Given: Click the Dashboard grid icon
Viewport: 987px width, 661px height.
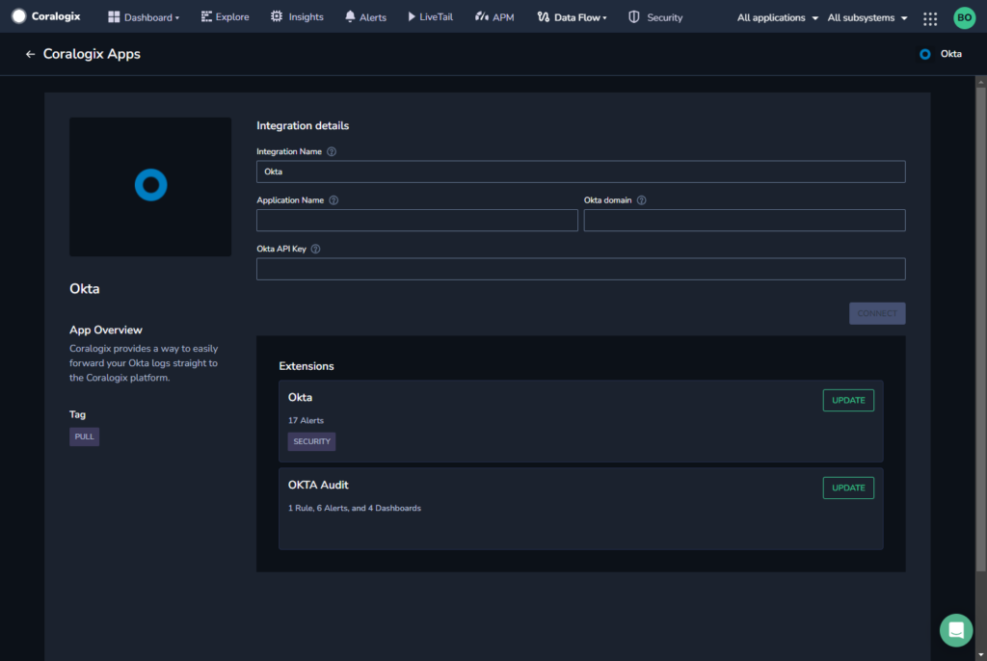Looking at the screenshot, I should pos(114,17).
